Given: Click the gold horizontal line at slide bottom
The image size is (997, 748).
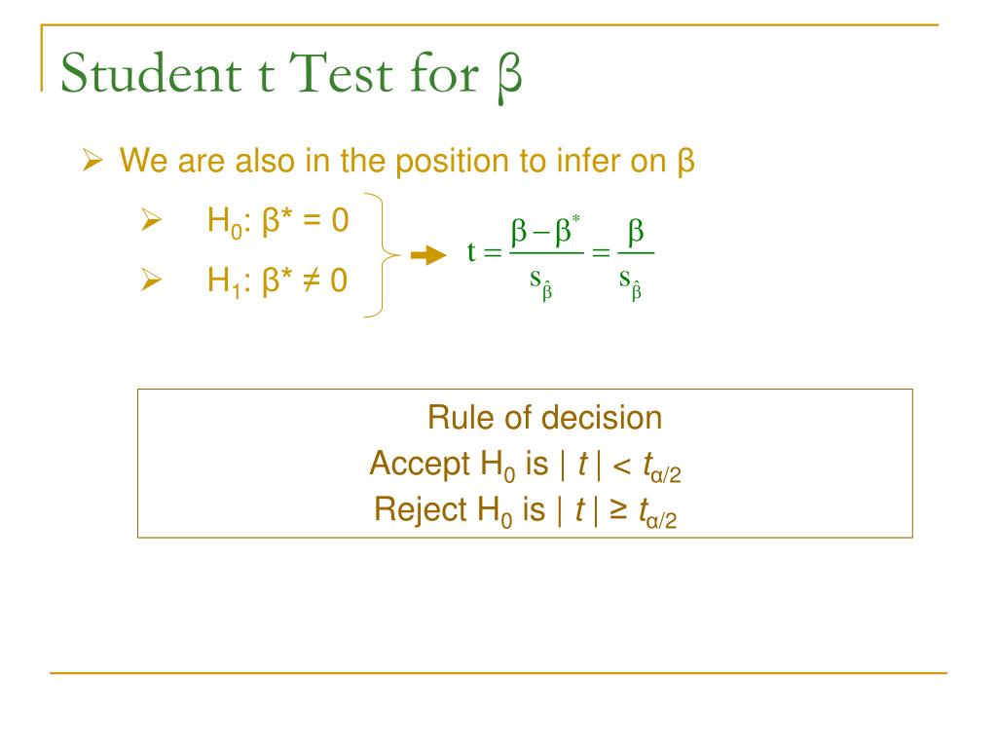Looking at the screenshot, I should point(498,672).
